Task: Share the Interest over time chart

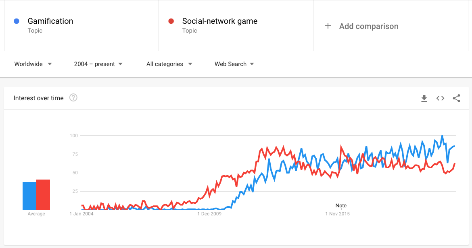Action: [x=456, y=98]
